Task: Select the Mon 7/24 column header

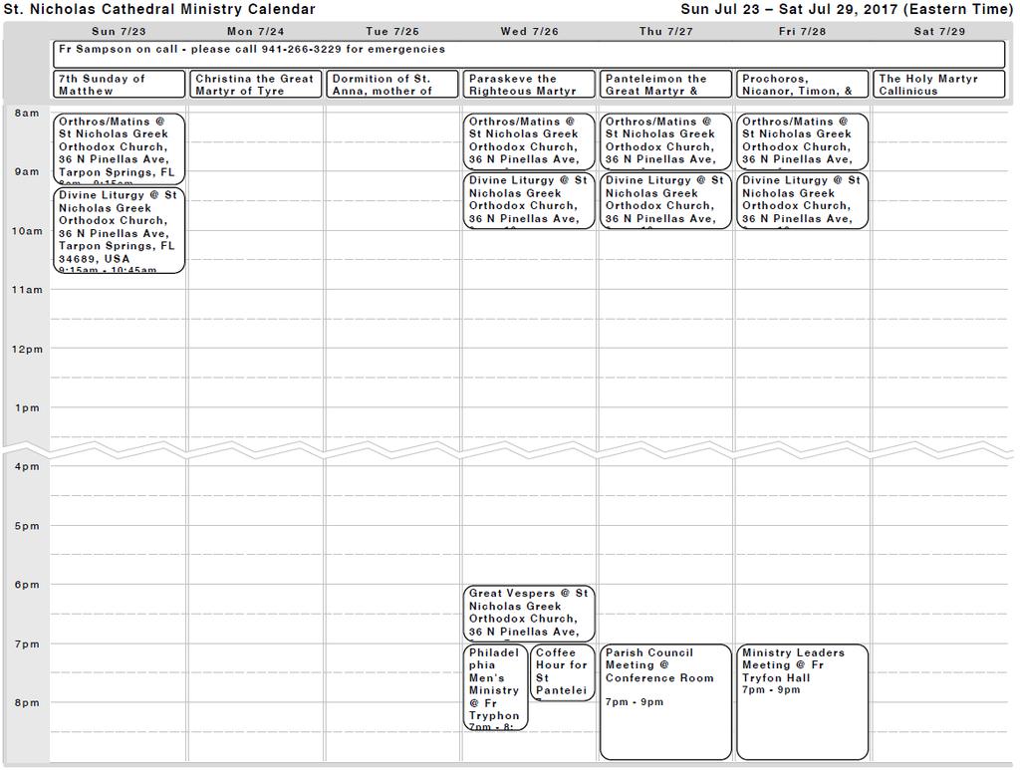Action: click(x=256, y=31)
